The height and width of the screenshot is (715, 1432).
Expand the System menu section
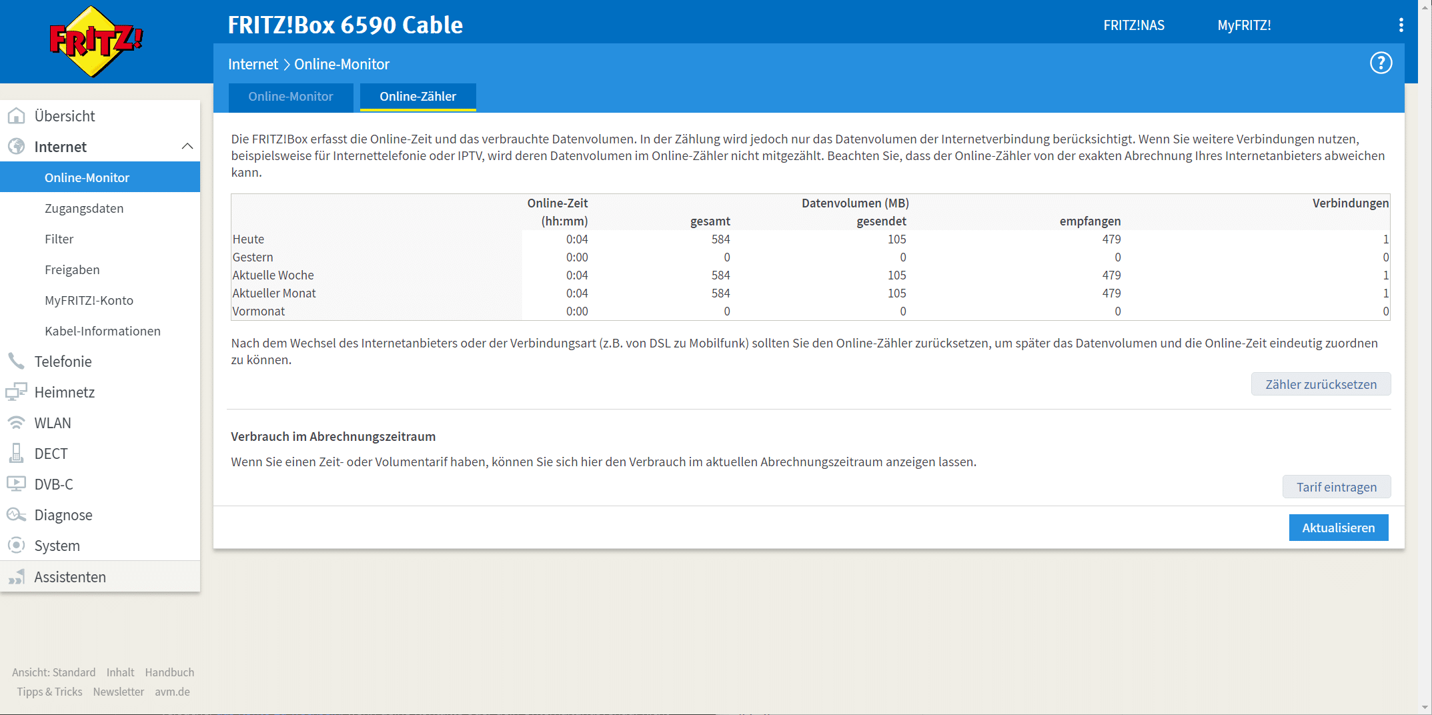pyautogui.click(x=57, y=546)
